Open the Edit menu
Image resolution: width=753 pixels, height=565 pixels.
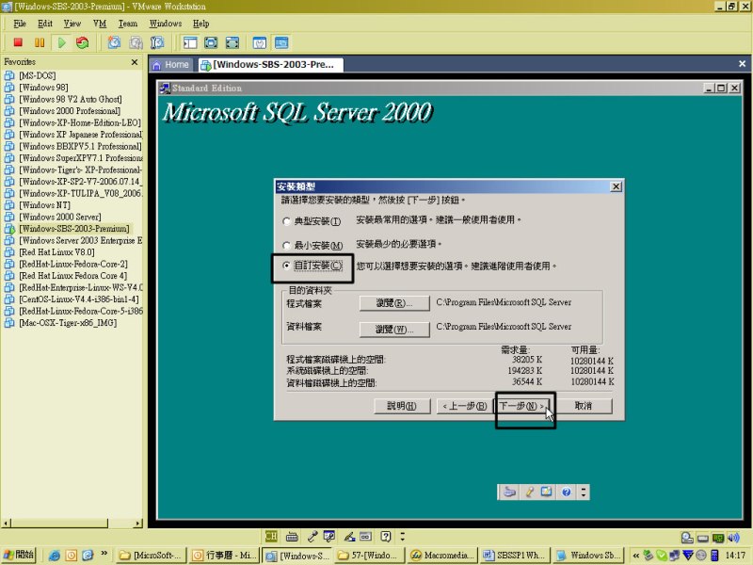[x=45, y=23]
